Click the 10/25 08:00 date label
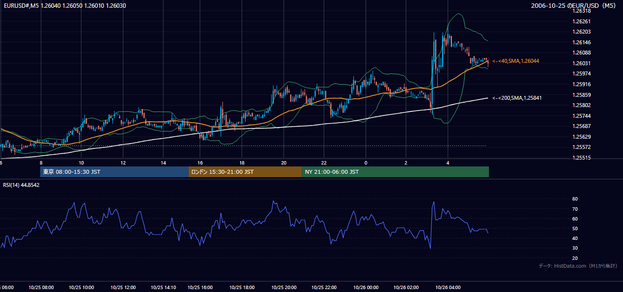Viewport: 623px width, 292px height. click(x=41, y=287)
